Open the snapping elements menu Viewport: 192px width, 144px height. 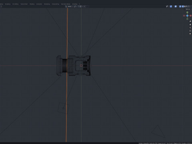(x=81, y=6)
